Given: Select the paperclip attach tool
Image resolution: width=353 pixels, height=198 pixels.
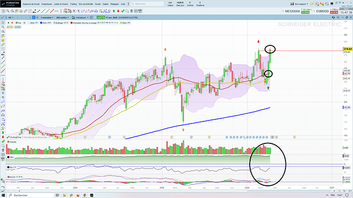Looking at the screenshot, I should pos(26,11).
